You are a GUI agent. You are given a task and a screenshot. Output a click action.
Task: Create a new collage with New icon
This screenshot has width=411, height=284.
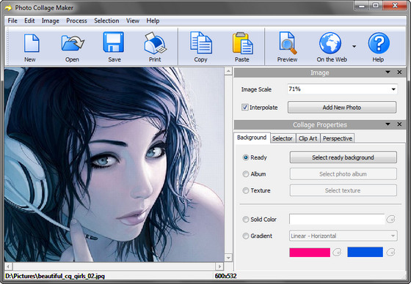(x=31, y=43)
